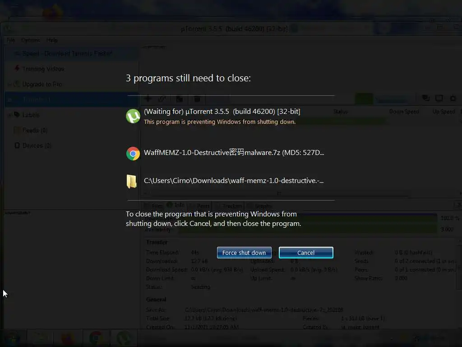462x347 pixels.
Task: Select Labels in µTorrent sidebar
Action: [31, 115]
